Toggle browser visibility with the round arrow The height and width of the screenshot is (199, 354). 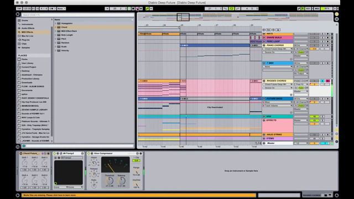tap(18, 14)
